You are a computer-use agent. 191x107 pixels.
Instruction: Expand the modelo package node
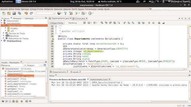[x=5, y=28]
